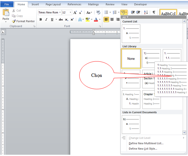Select the 1. 1.1. list thumbnail
Screen dimensions: 188x156
click(172, 55)
